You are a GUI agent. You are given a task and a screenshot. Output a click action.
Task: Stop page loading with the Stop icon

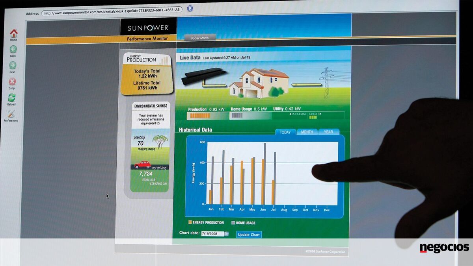[x=12, y=81]
